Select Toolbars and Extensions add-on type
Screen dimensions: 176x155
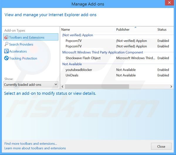(x=31, y=37)
